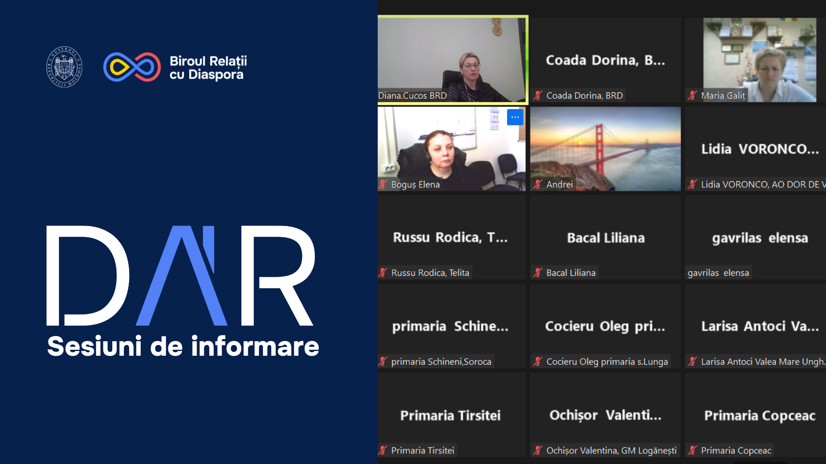Click the Moldova government coat of arms emblem

pyautogui.click(x=64, y=67)
